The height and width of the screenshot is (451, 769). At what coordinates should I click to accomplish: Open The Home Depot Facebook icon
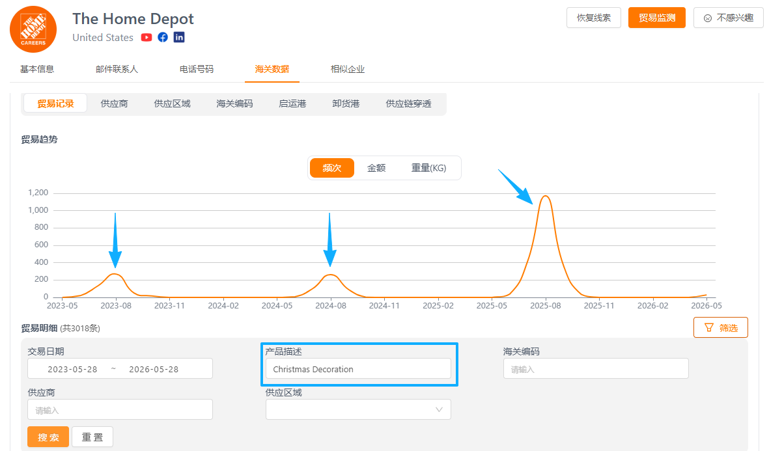163,37
